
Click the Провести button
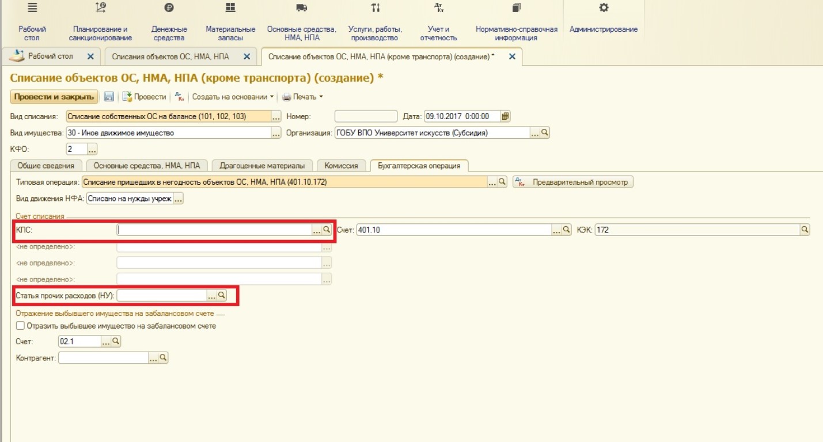[145, 97]
